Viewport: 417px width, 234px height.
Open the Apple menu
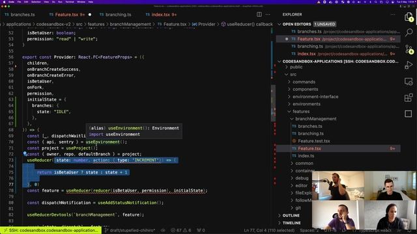(x=4, y=1)
